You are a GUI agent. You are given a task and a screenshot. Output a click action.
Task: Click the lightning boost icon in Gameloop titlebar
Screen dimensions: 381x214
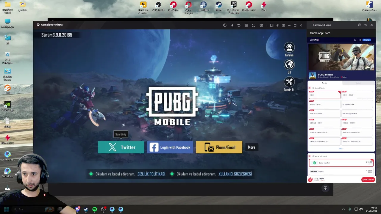pyautogui.click(x=232, y=25)
